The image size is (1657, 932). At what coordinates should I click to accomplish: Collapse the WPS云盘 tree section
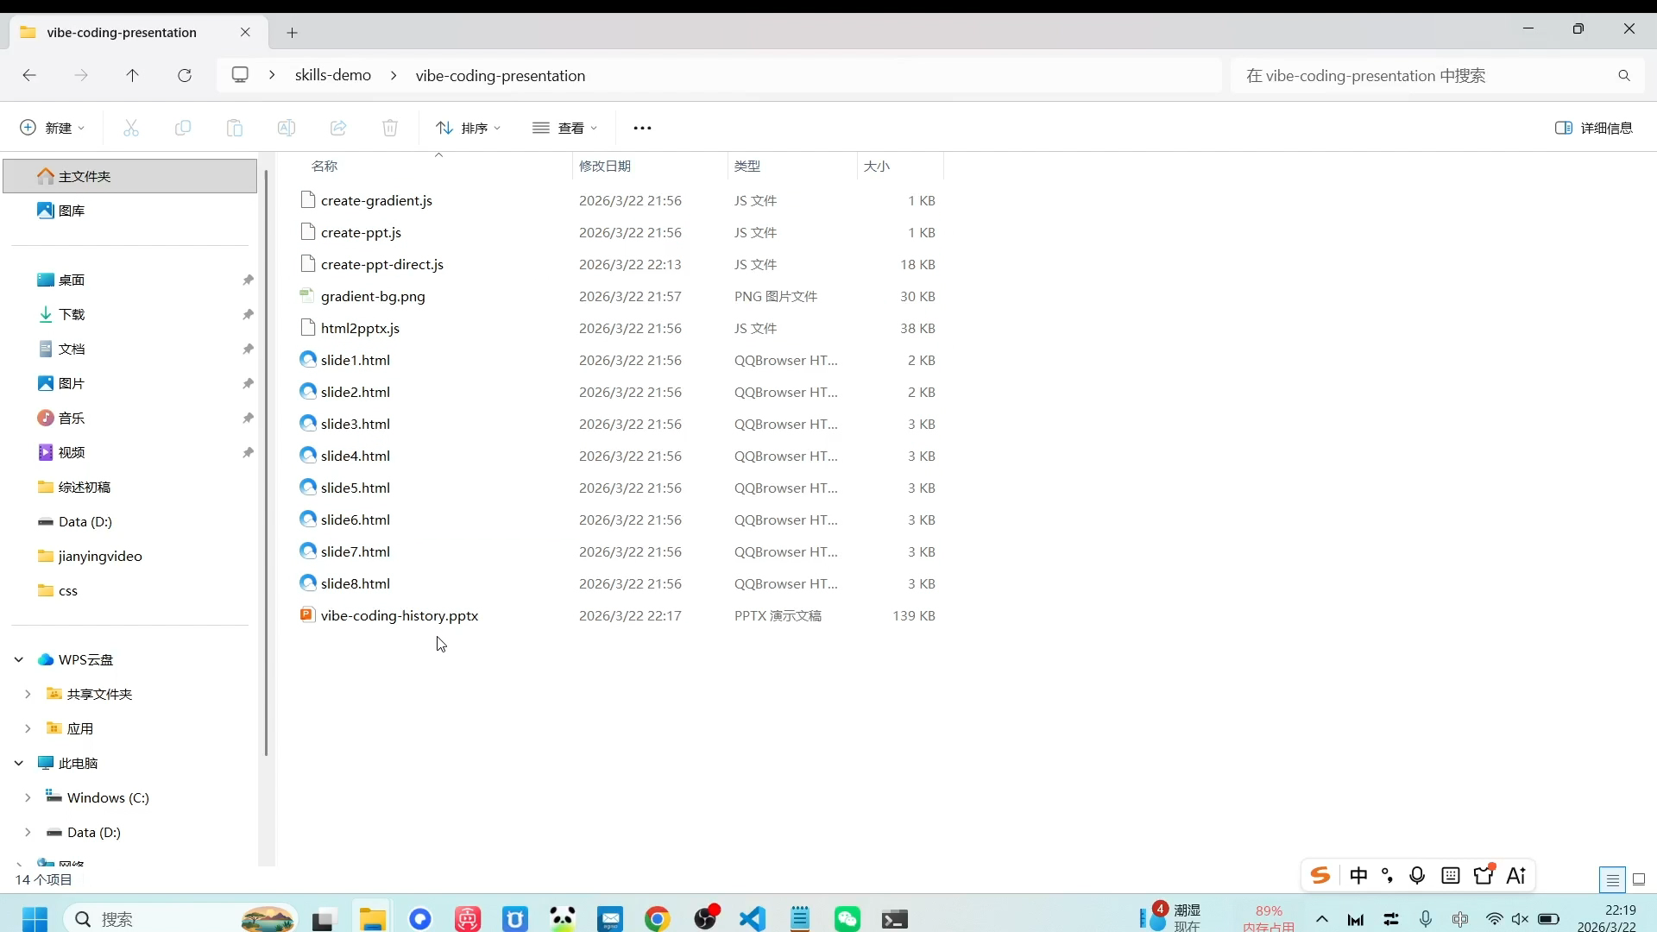pyautogui.click(x=19, y=660)
